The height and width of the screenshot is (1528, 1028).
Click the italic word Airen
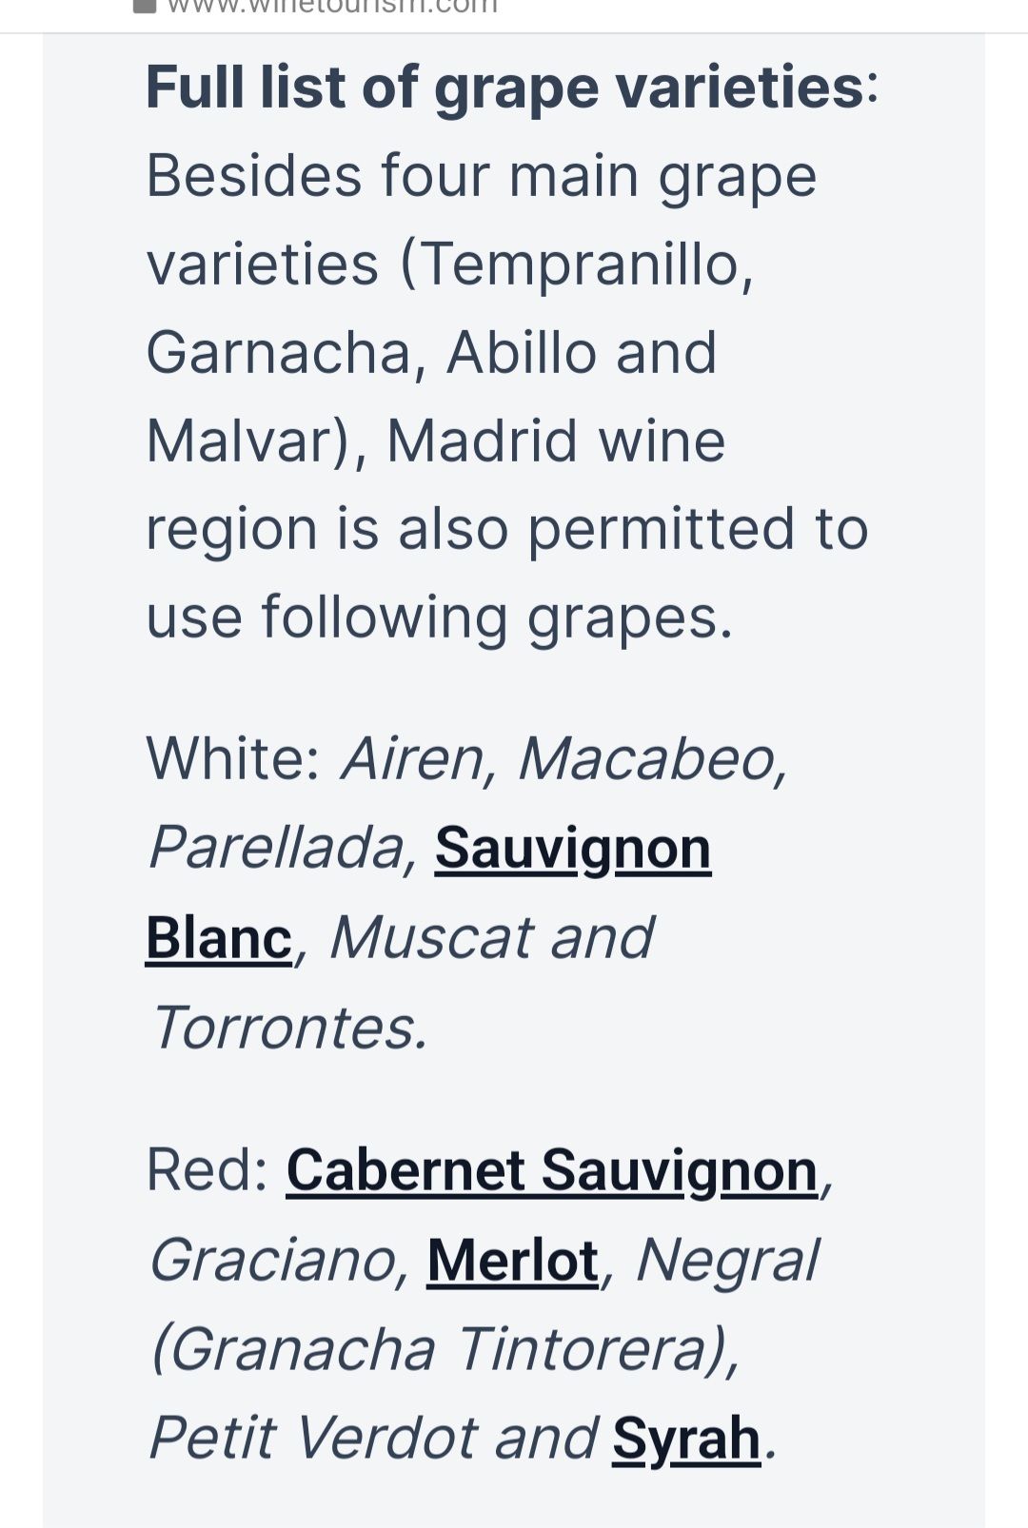[x=413, y=758]
